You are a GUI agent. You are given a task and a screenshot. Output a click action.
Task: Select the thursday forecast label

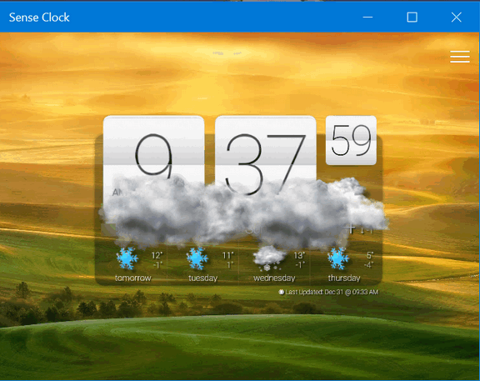344,278
